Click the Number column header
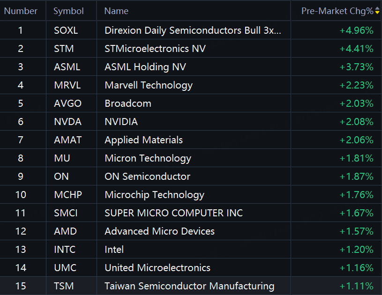The width and height of the screenshot is (382, 295). 21,11
